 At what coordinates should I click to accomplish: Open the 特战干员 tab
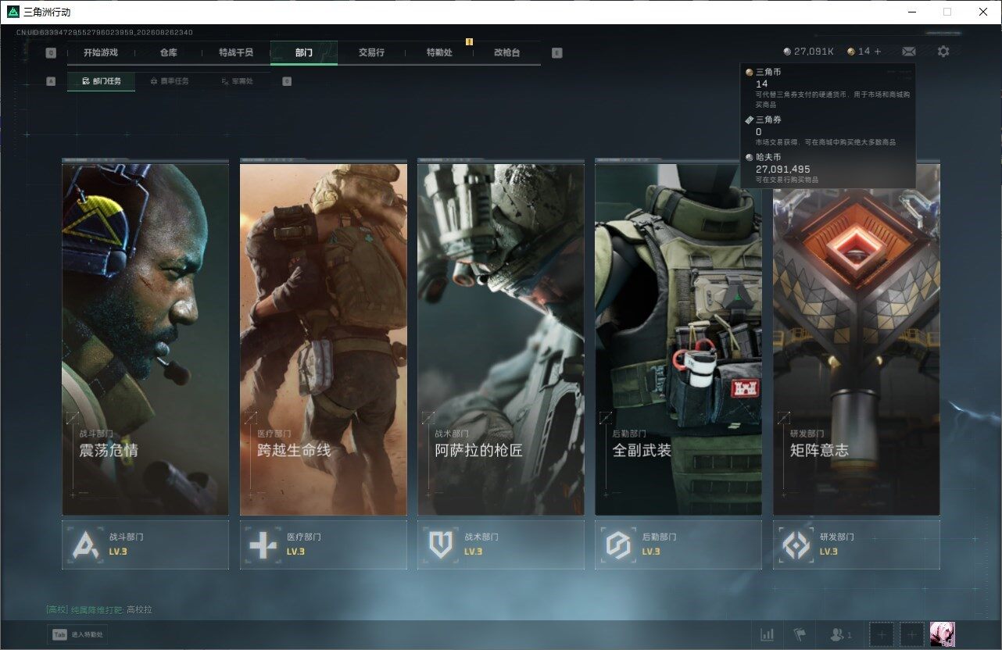click(x=236, y=52)
